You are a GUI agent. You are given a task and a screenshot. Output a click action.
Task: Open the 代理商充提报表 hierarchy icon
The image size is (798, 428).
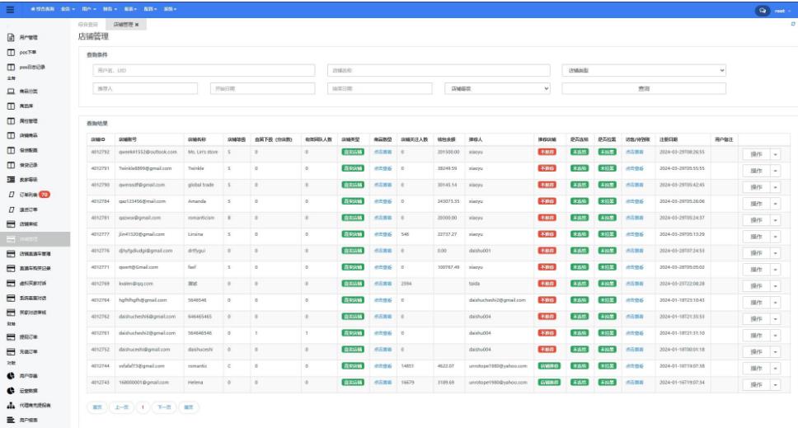tap(11, 406)
